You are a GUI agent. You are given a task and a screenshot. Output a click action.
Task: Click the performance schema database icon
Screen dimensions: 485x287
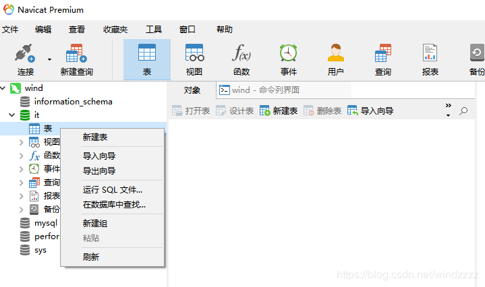[x=25, y=236]
